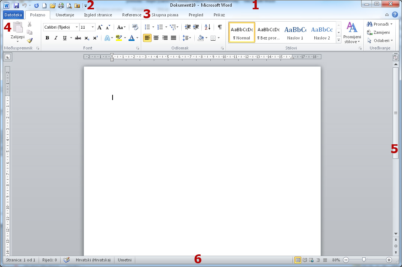Click the Subscript icon
This screenshot has height=267, width=402.
click(x=87, y=38)
